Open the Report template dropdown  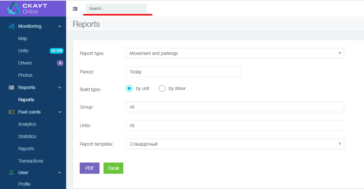pyautogui.click(x=235, y=144)
